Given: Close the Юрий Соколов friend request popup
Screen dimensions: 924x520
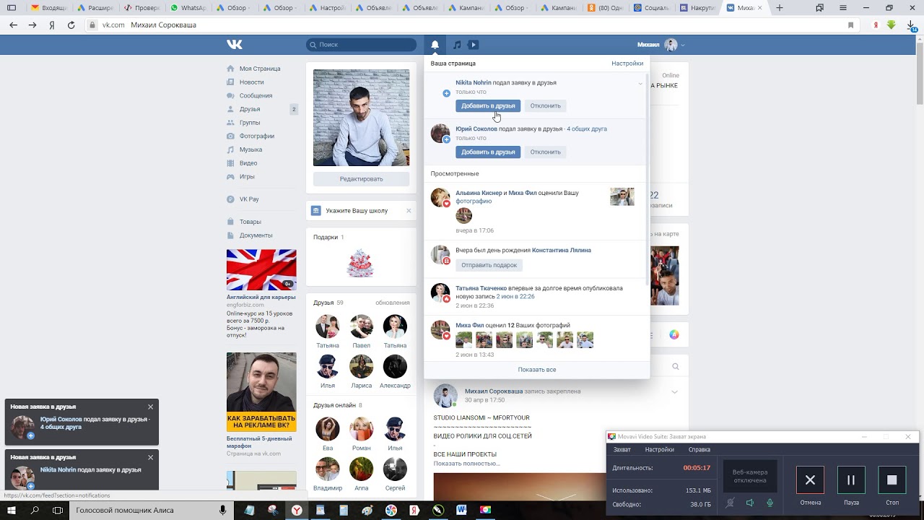Looking at the screenshot, I should point(150,407).
